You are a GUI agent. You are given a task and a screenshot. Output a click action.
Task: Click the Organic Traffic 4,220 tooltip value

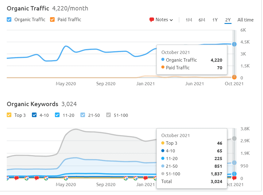click(216, 60)
